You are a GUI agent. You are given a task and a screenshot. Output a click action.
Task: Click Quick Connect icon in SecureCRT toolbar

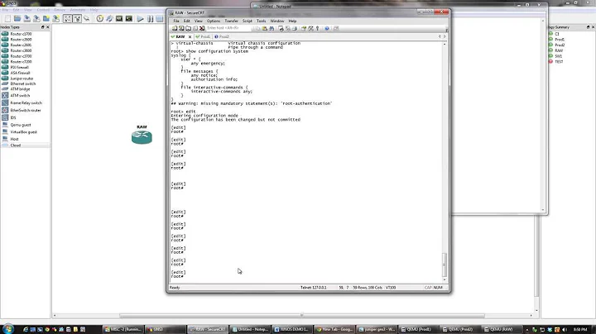coord(181,28)
